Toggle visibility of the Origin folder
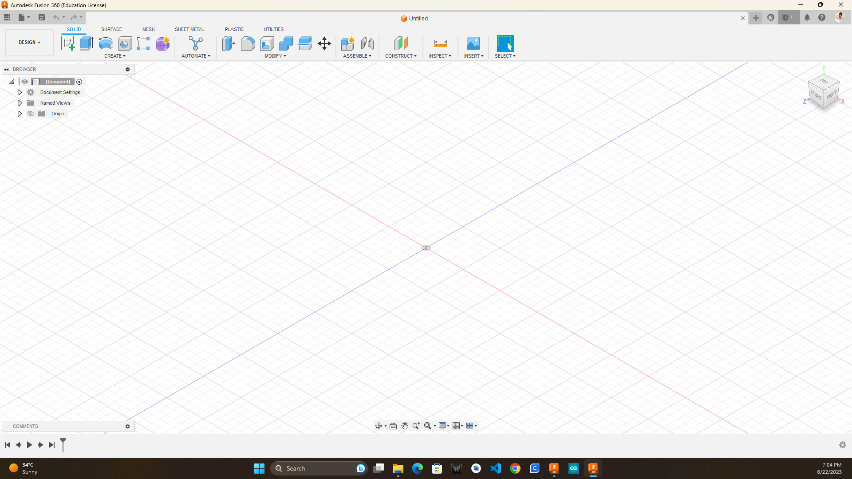 [31, 114]
